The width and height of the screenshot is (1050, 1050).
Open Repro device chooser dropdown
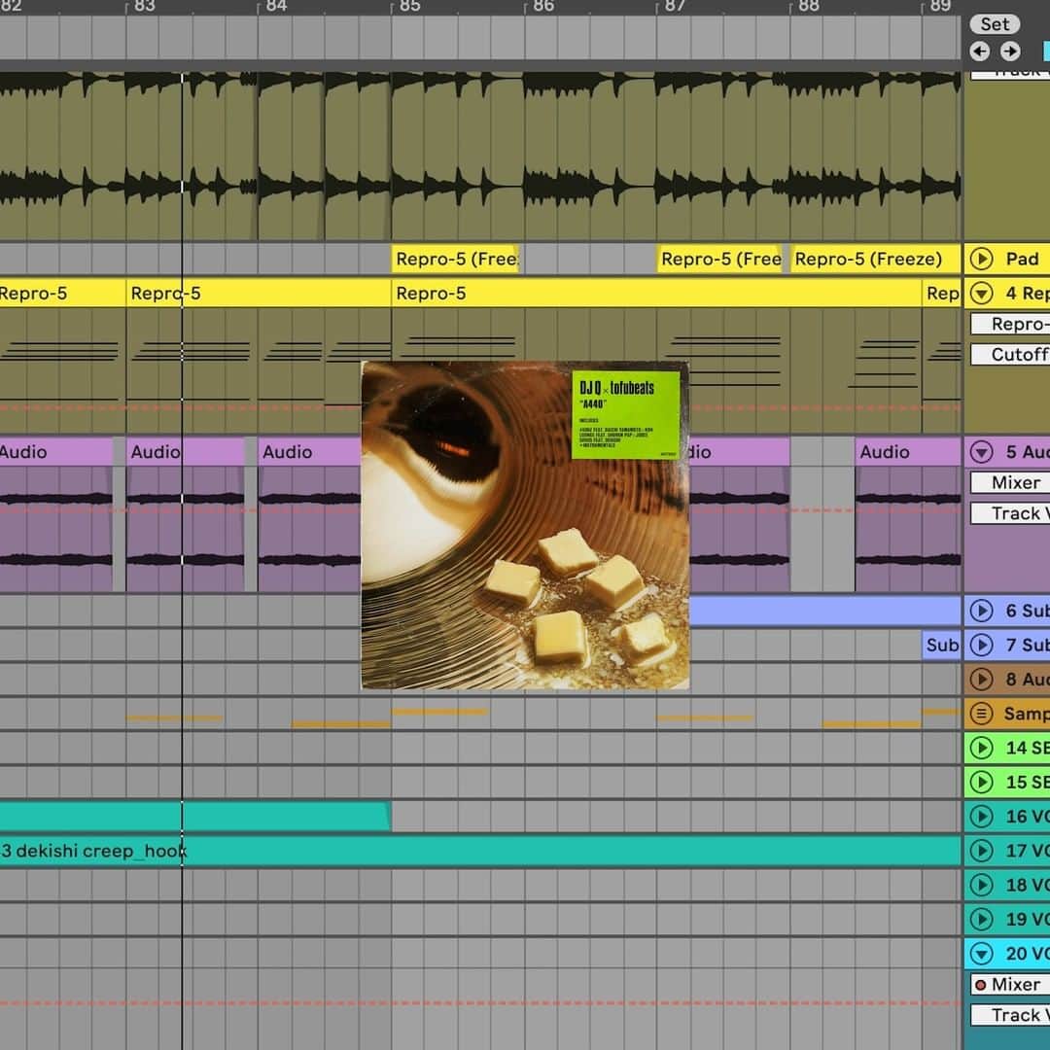coord(1010,324)
